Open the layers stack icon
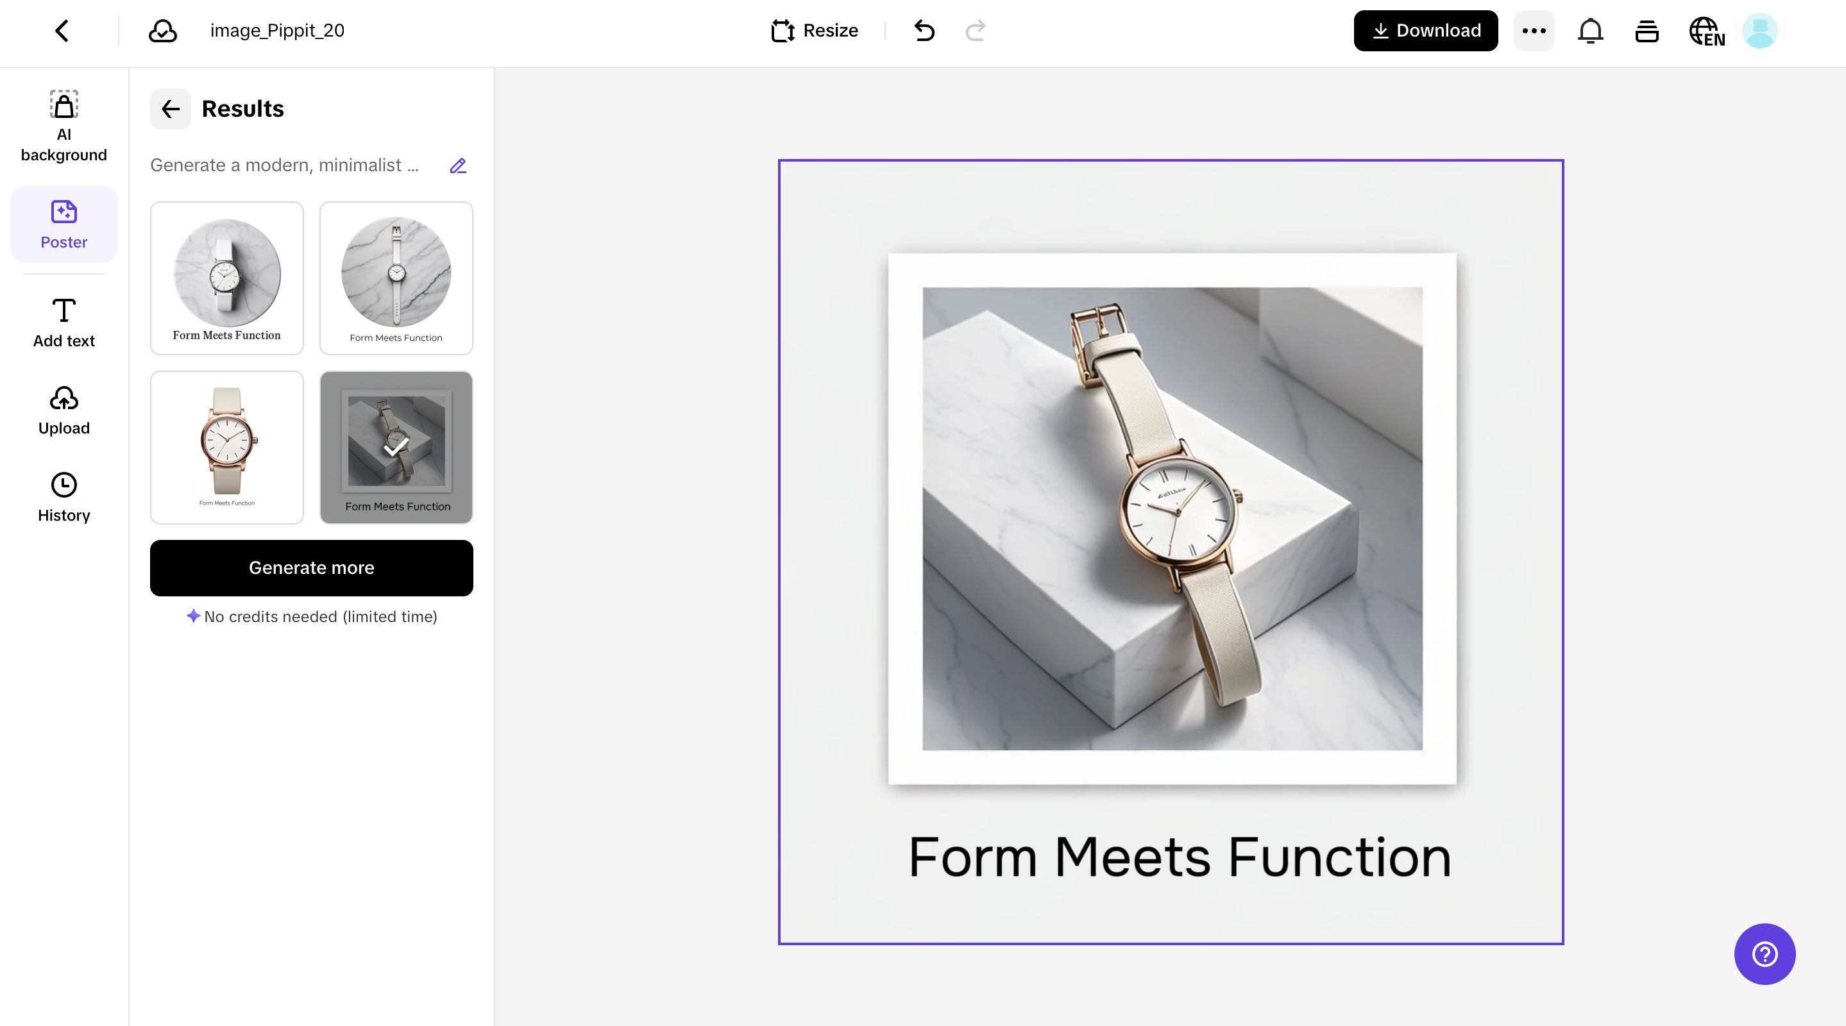Screen dimensions: 1846x1026 (1647, 31)
